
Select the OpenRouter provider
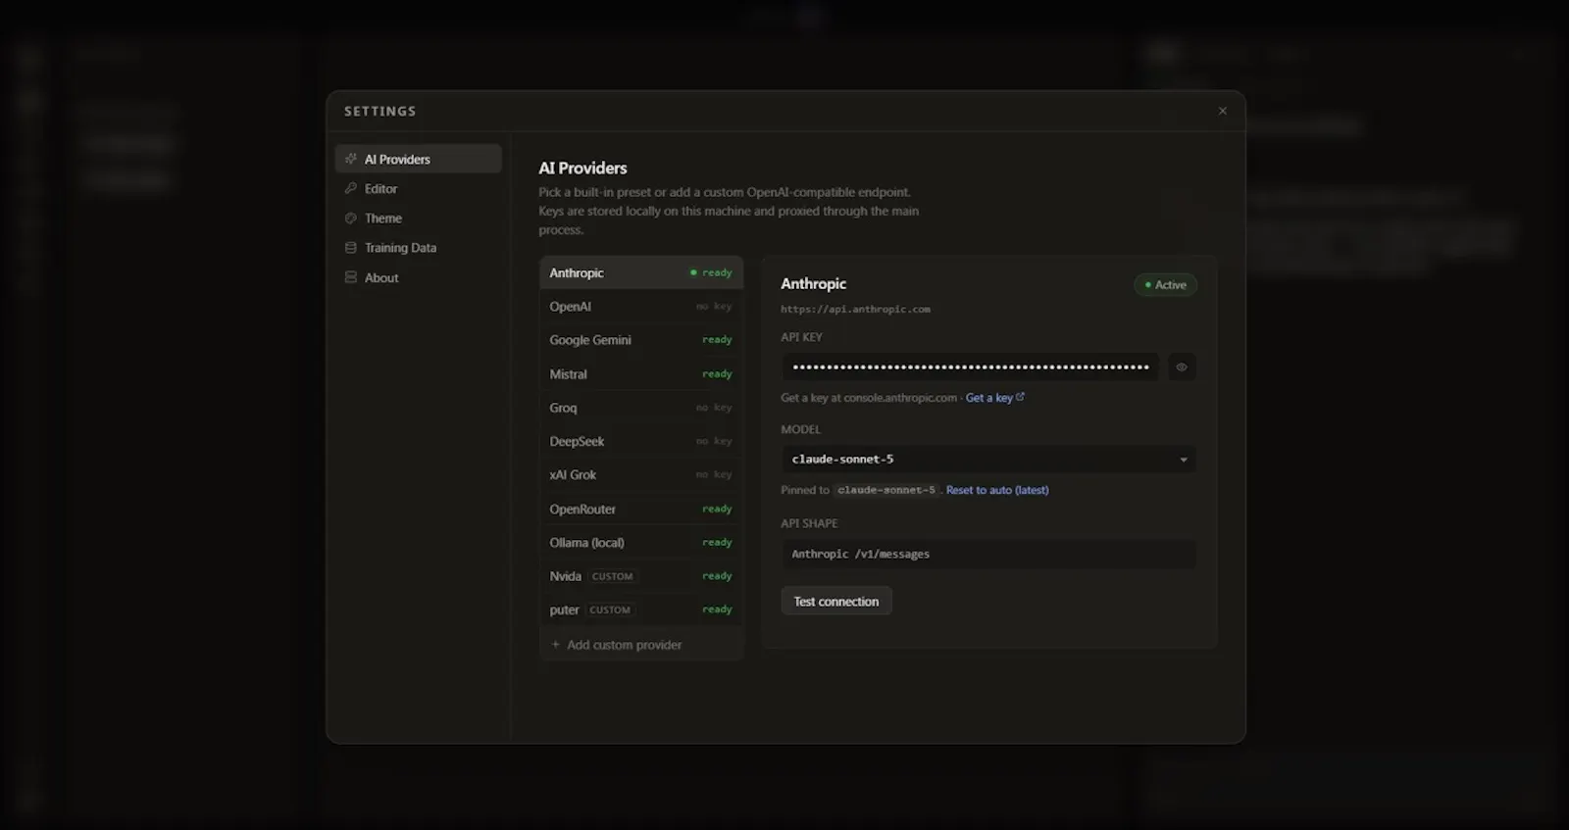(641, 509)
